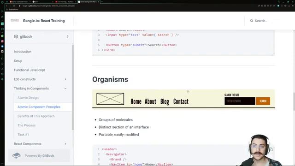
Task: Click the 'Portable, easily modified' bullet
Action: (x=119, y=135)
